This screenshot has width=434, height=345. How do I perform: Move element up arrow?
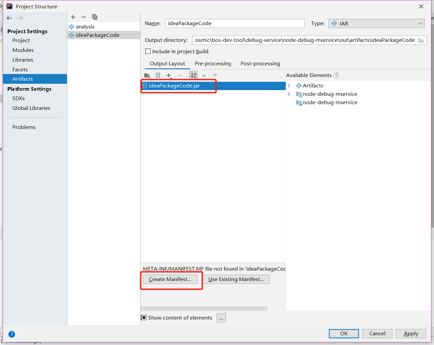pos(204,75)
